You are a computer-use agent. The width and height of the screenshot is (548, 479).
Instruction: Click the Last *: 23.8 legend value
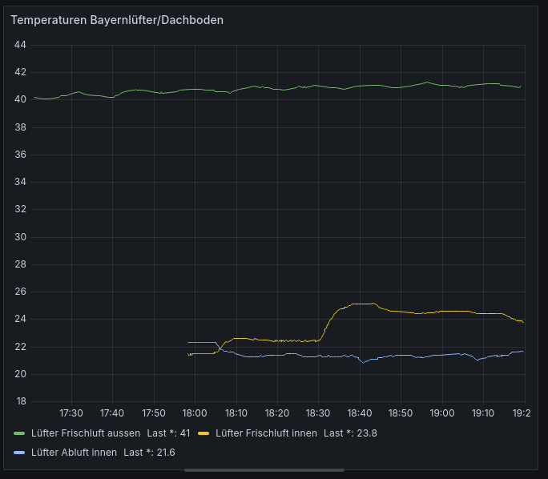pos(350,433)
